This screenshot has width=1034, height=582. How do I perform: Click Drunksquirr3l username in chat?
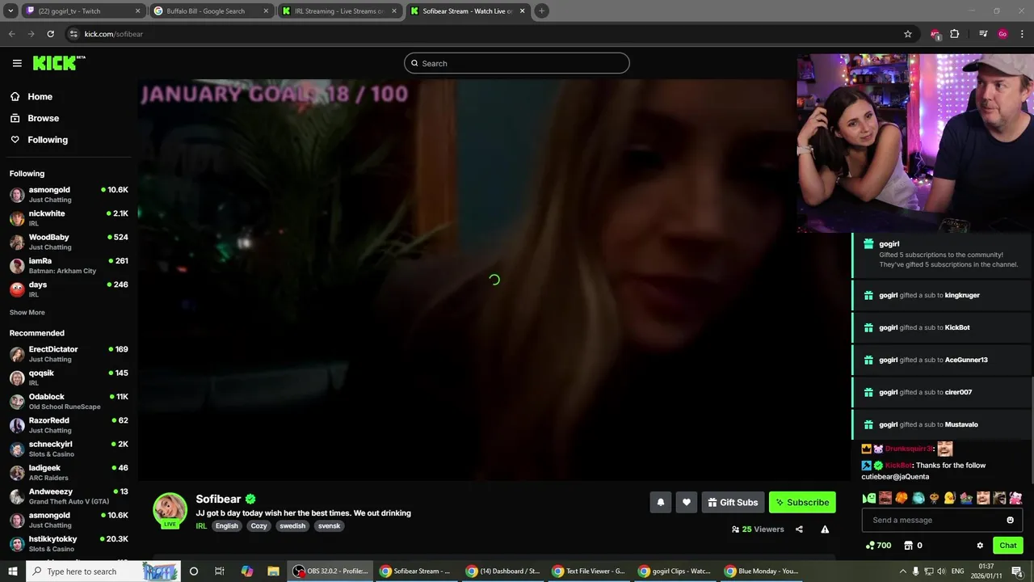pos(909,449)
